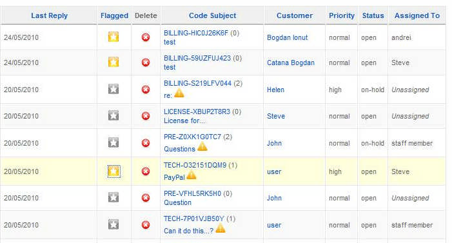
Task: Delete the BILLING-S219LFV044 ticket
Action: (146, 90)
